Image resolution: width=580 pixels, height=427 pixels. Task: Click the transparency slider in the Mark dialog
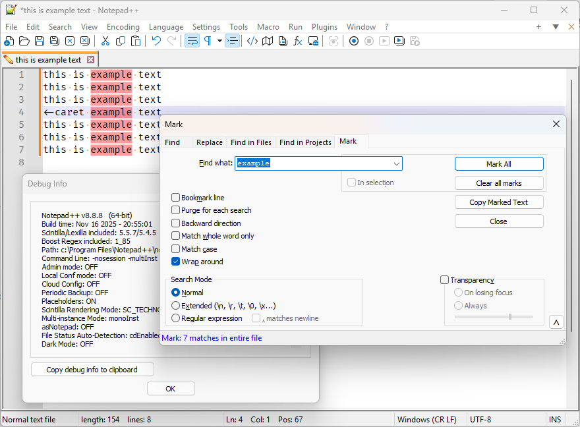tap(509, 317)
